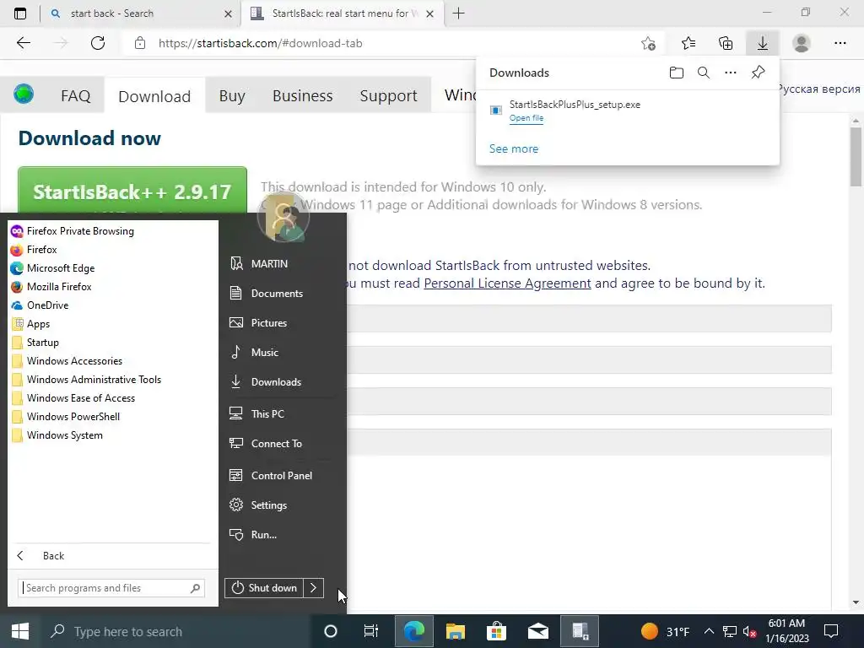Click the browser Back arrow
Image resolution: width=864 pixels, height=648 pixels.
click(23, 43)
